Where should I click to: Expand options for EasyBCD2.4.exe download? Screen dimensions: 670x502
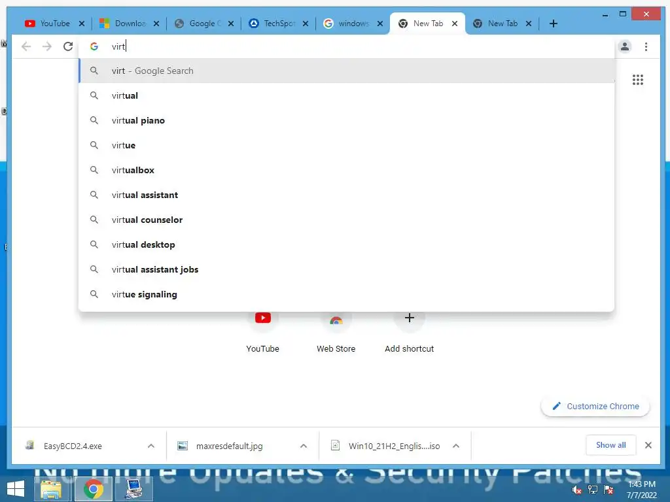[x=151, y=446]
